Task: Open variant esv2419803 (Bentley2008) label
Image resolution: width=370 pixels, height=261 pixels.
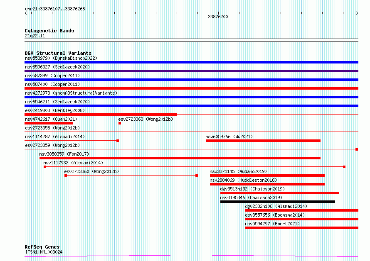Action: [55, 110]
